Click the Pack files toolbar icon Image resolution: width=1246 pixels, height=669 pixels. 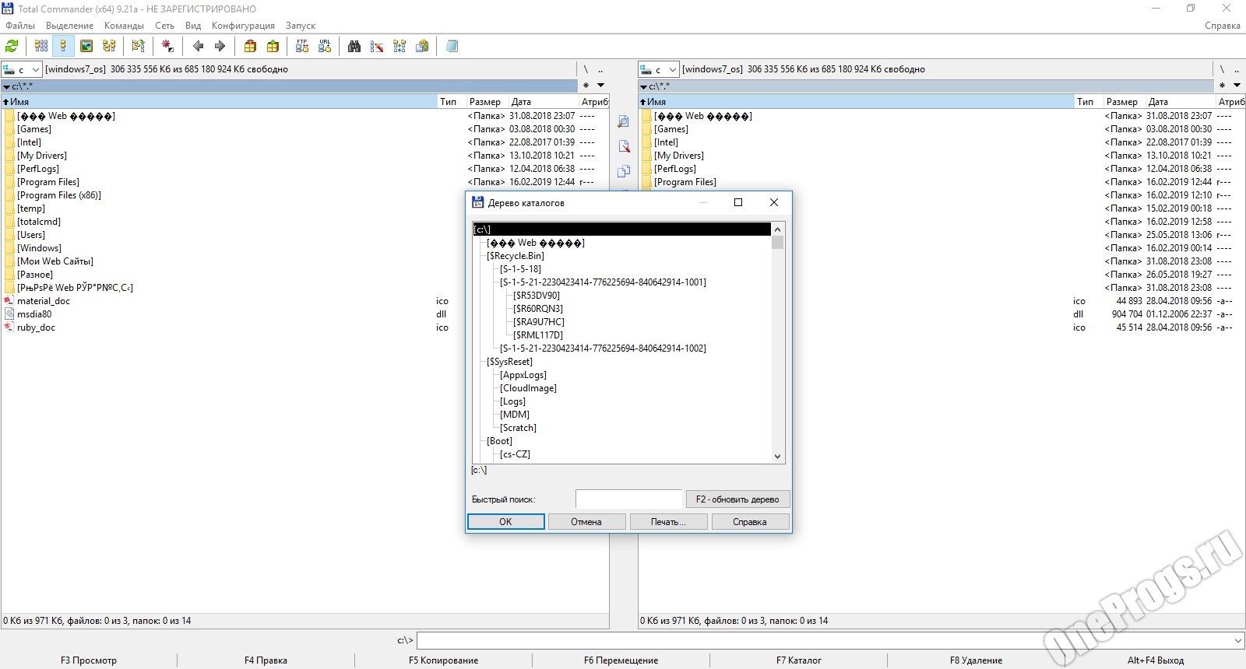250,47
